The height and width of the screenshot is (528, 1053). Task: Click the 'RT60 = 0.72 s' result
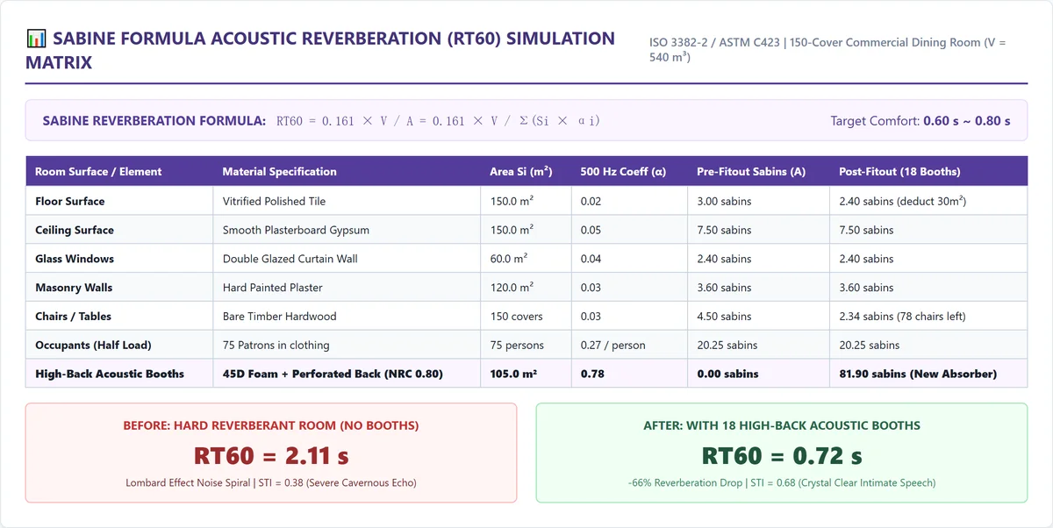pyautogui.click(x=782, y=455)
